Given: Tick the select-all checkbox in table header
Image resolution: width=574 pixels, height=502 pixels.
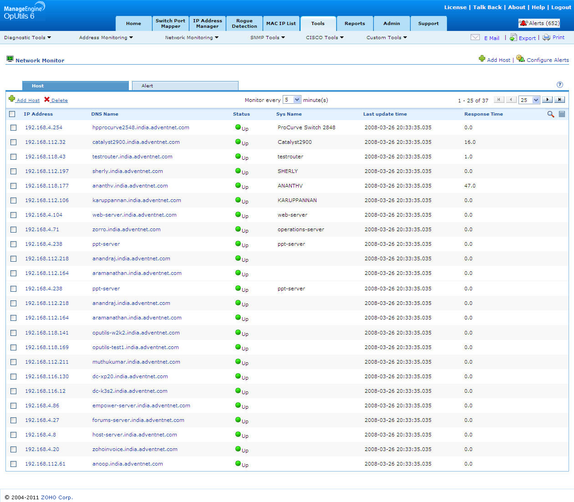Looking at the screenshot, I should 12,114.
